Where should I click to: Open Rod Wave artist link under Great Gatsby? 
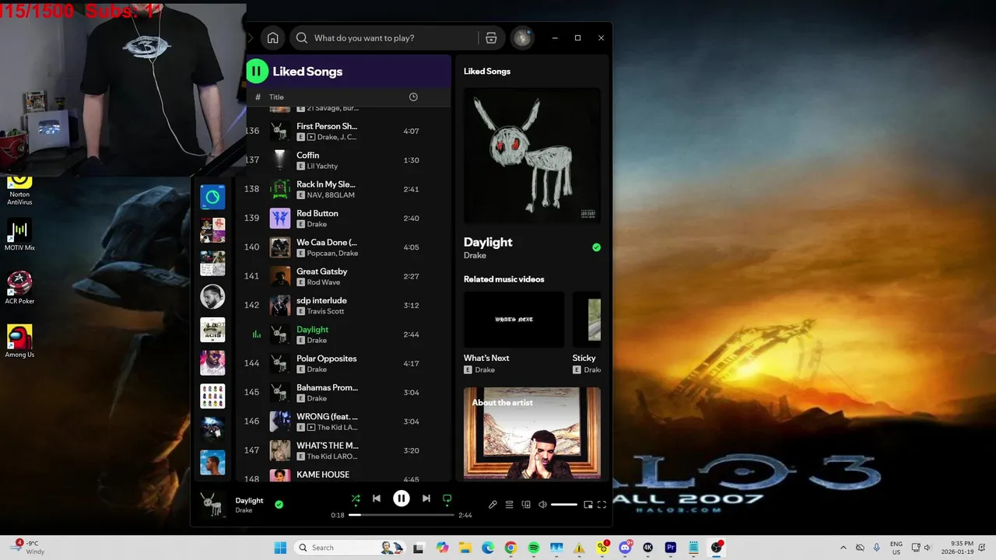click(324, 282)
